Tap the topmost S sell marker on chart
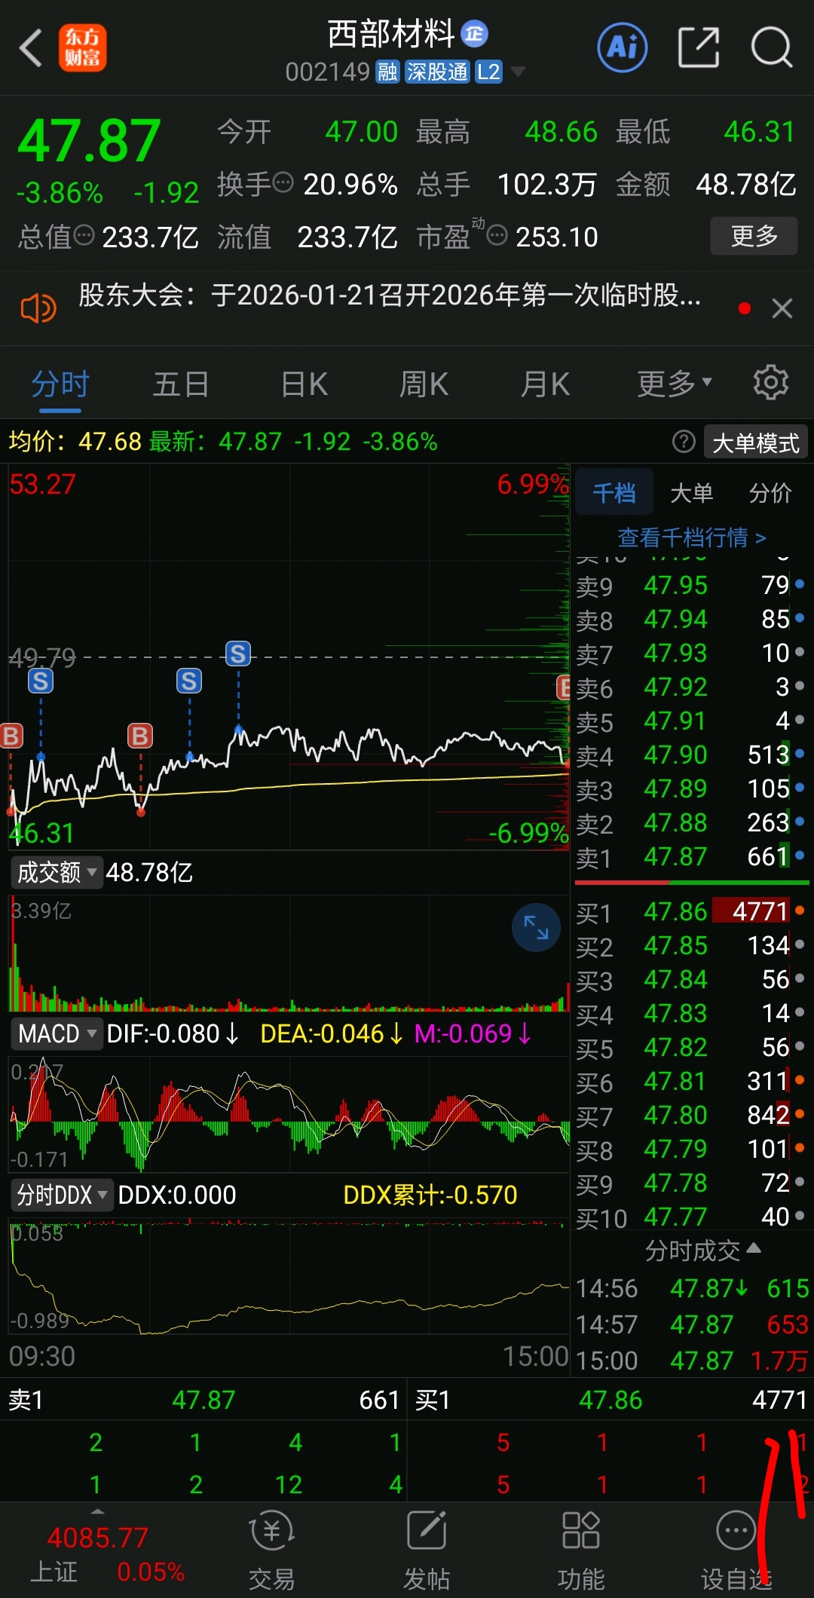 coord(238,654)
